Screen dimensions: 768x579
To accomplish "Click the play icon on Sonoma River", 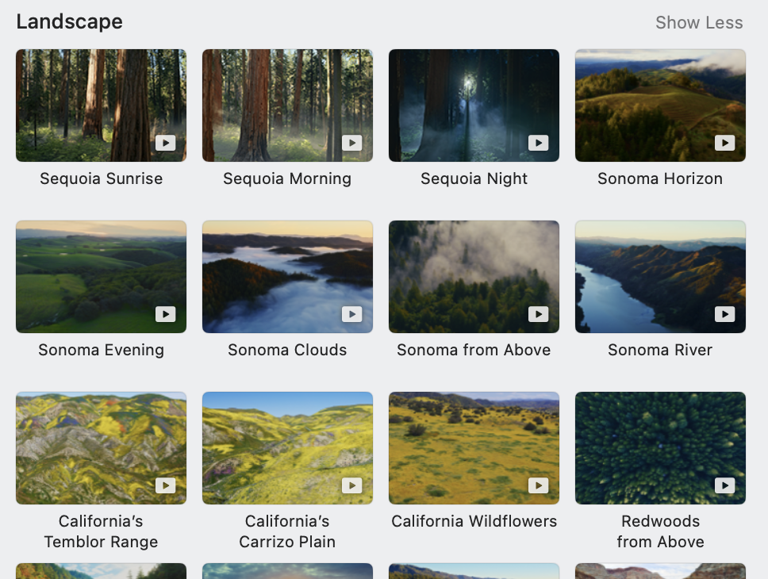I will click(724, 314).
